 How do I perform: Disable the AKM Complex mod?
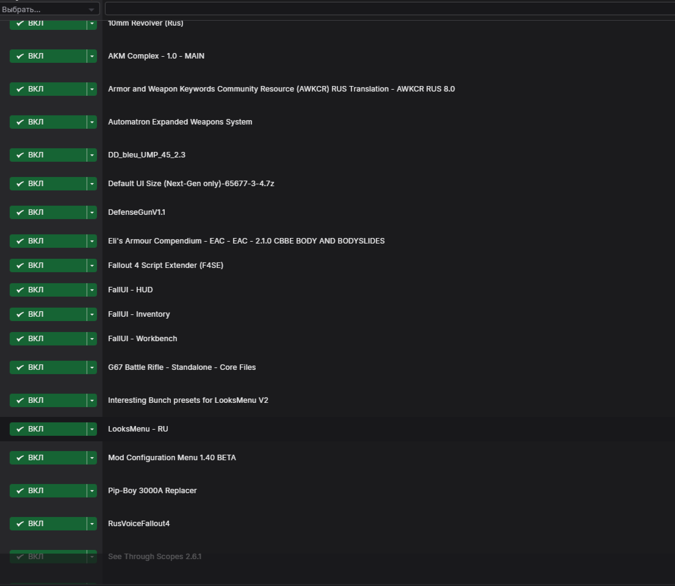pyautogui.click(x=48, y=56)
